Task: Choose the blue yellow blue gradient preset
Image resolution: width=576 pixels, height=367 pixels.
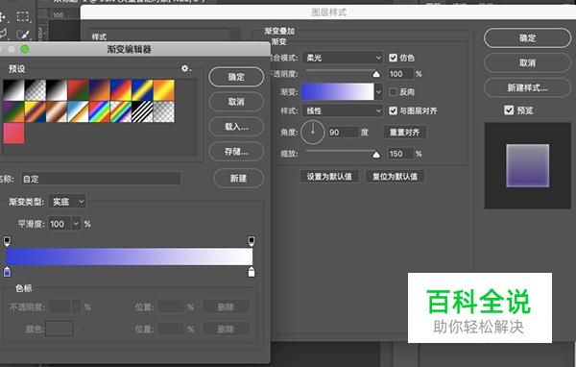Action: click(x=142, y=90)
